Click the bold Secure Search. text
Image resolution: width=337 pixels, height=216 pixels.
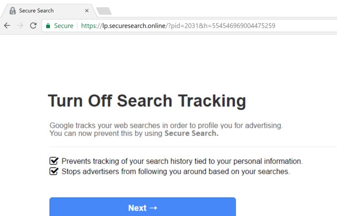click(x=191, y=133)
